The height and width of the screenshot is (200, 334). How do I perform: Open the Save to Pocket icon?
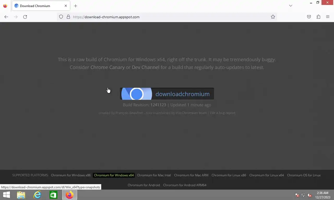coord(309,17)
